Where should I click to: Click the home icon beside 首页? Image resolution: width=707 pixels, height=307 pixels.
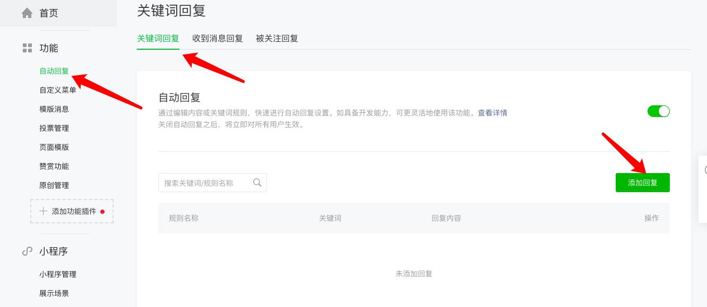click(27, 13)
